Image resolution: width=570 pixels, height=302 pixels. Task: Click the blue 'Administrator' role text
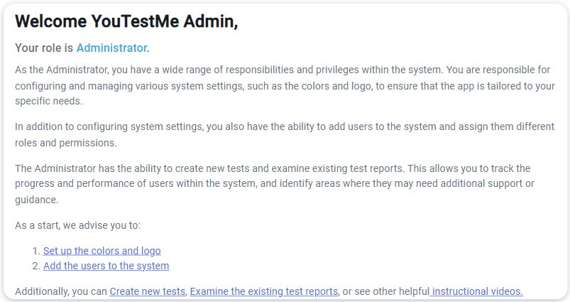111,48
